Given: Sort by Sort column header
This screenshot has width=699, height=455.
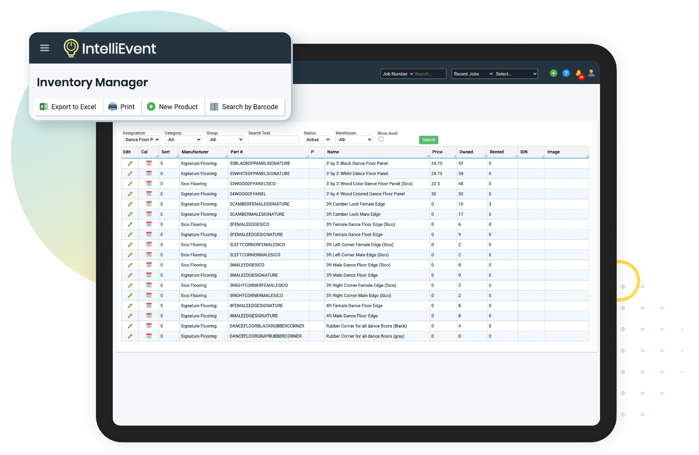Looking at the screenshot, I should 169,152.
